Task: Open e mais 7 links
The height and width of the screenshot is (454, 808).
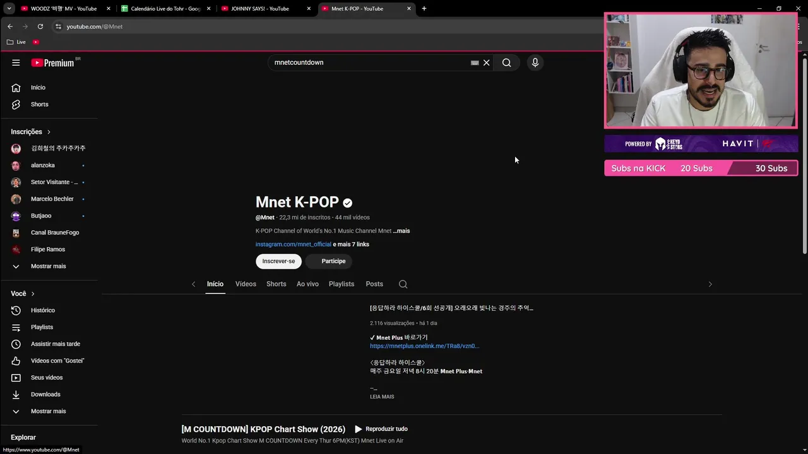Action: point(351,245)
